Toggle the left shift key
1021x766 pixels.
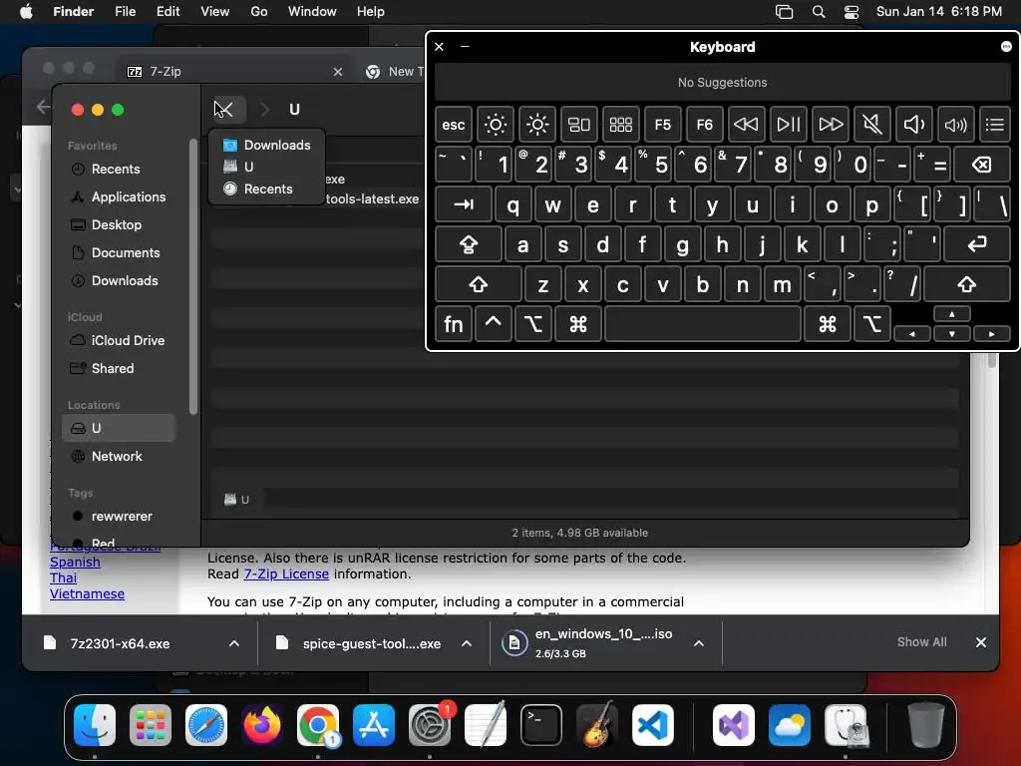coord(478,284)
